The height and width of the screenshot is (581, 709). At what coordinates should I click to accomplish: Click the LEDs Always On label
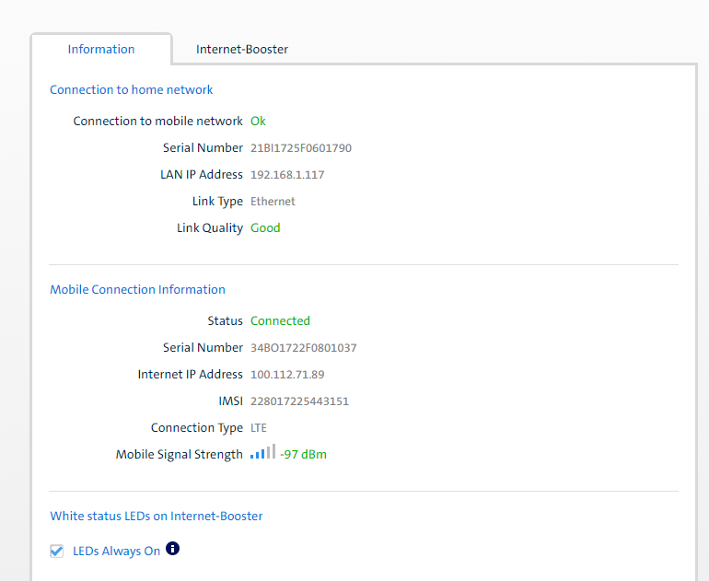pos(117,551)
